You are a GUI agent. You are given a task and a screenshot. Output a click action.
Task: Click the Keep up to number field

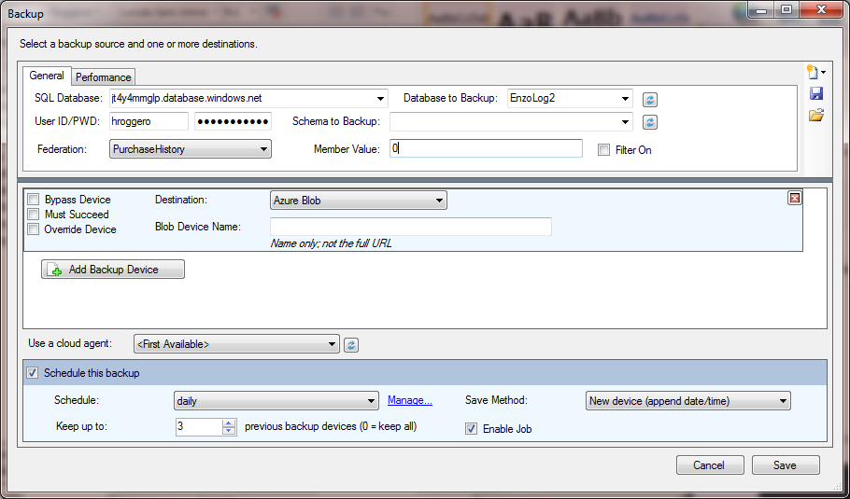(x=198, y=426)
